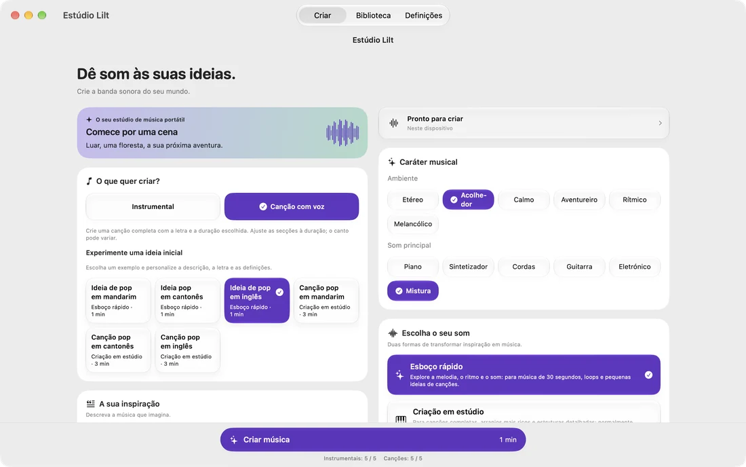Open the 'Comece por uma cena' banner
This screenshot has height=467, width=746.
[x=222, y=133]
